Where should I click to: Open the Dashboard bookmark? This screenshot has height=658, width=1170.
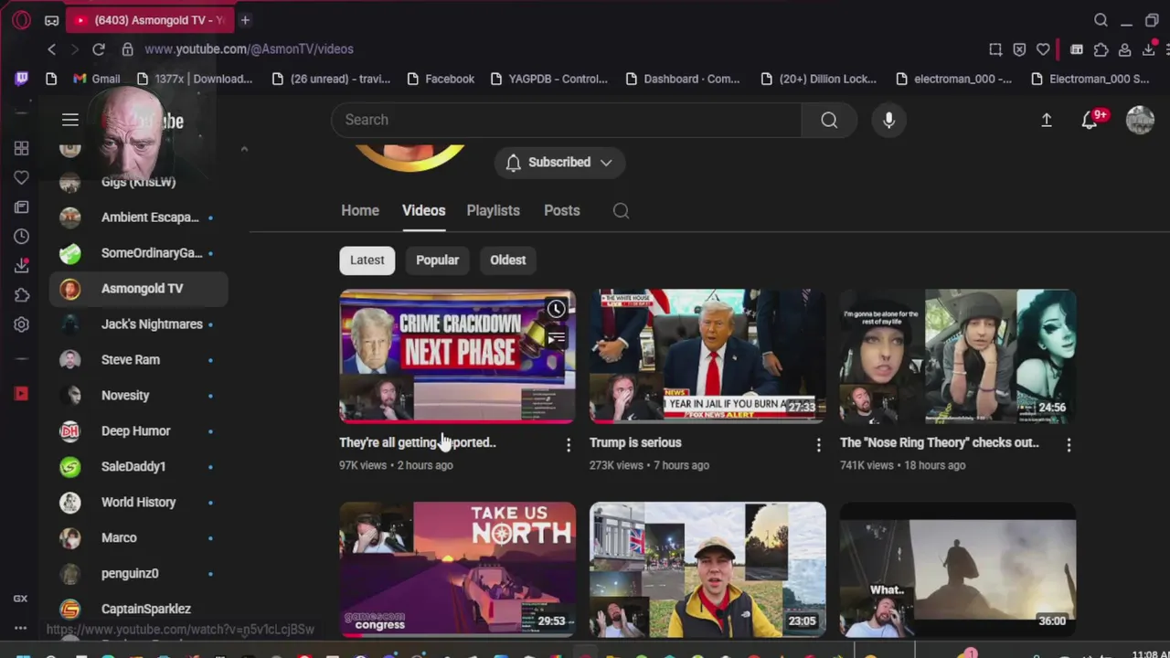[x=683, y=79]
